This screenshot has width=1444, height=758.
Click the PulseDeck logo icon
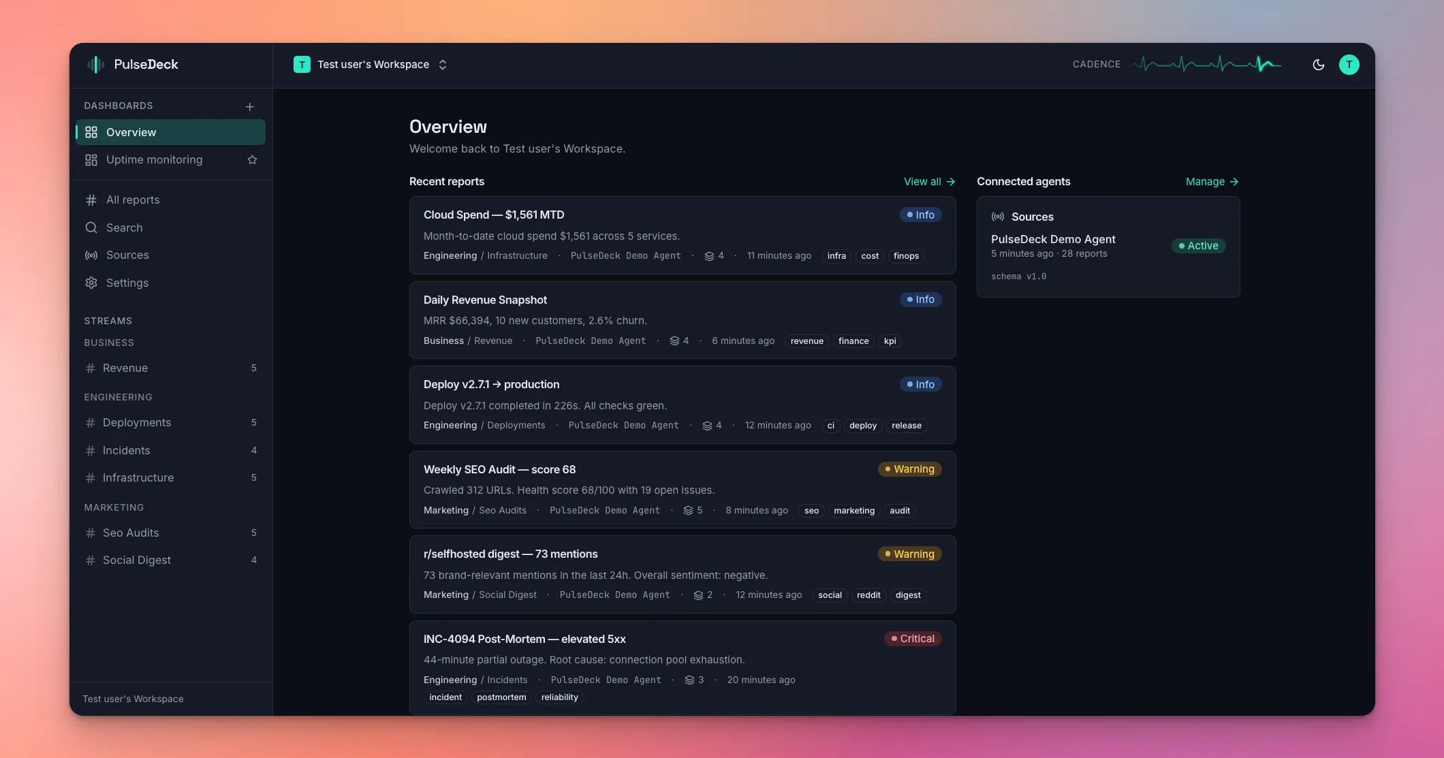pos(95,65)
